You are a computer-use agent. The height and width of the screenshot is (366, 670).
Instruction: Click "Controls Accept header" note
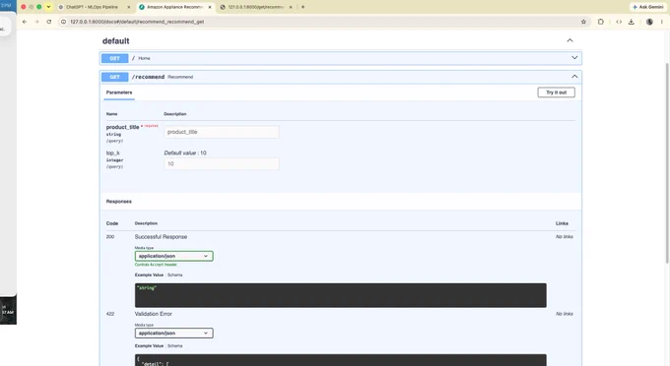tap(156, 265)
